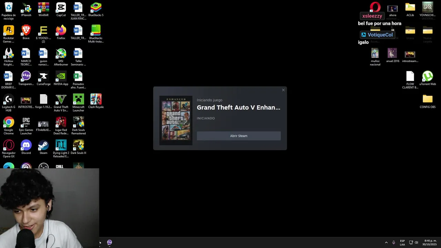Screen dimensions: 441x248
Task: Open Epic Games Launcher shortcut
Action: (26, 126)
